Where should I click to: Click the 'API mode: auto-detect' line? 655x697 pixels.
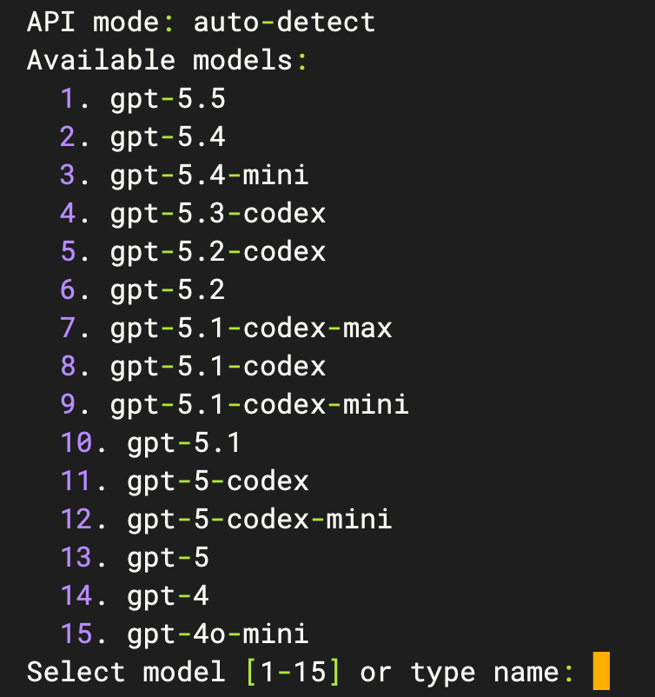click(x=201, y=22)
